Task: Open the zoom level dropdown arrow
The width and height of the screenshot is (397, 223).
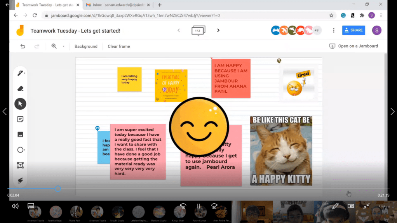Action: pos(63,47)
